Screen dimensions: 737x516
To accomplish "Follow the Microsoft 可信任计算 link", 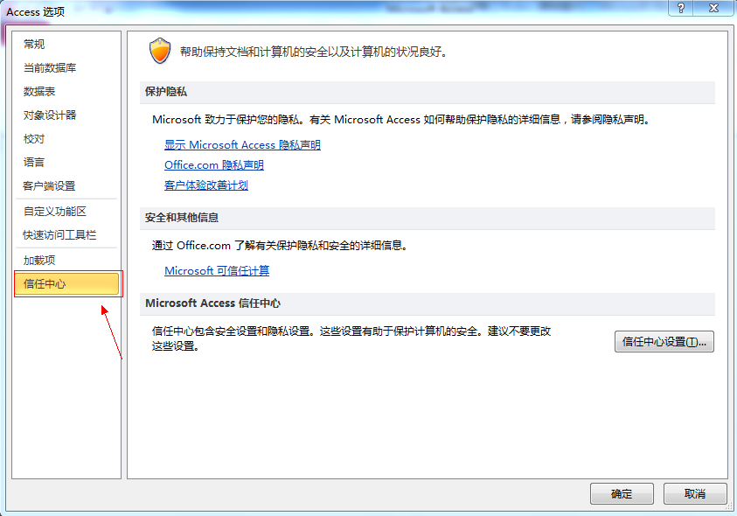I will coord(217,271).
